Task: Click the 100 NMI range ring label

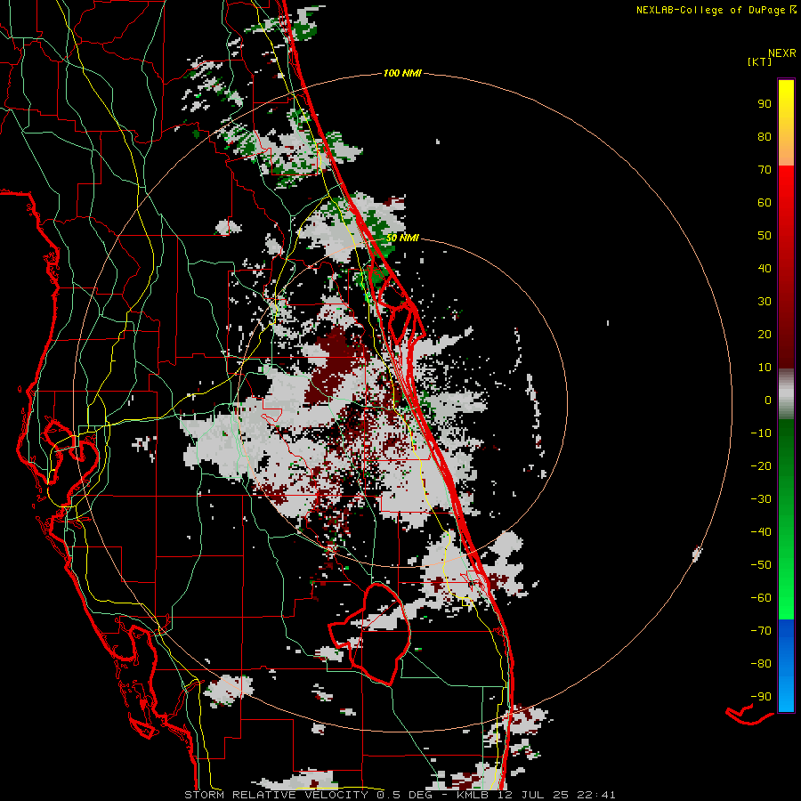Action: click(402, 73)
